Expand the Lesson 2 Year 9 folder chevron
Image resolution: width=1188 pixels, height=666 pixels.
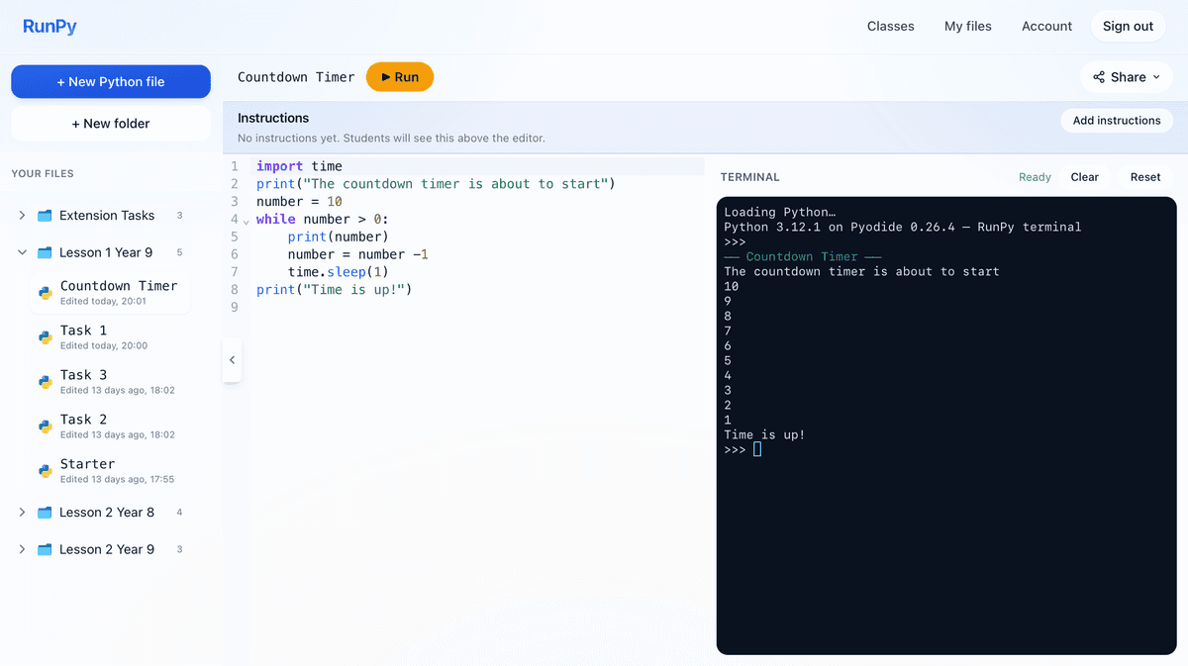(x=22, y=549)
